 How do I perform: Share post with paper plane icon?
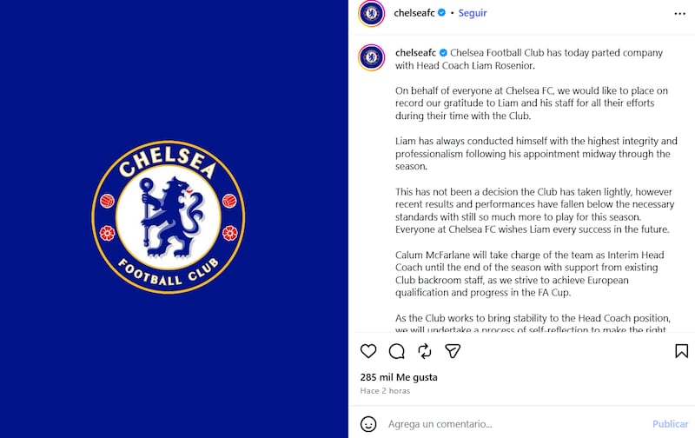(x=453, y=351)
